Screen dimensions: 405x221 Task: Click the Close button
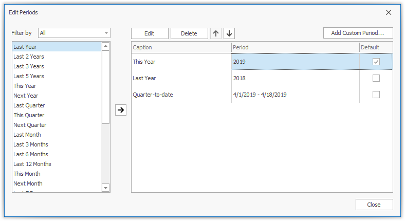374,205
